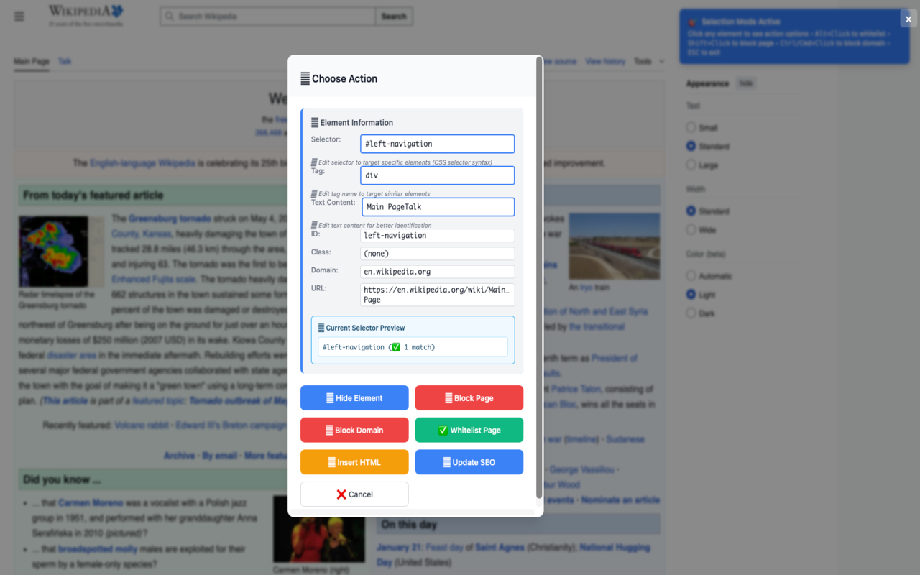920x575 pixels.
Task: Open the View history tab
Action: click(x=605, y=62)
